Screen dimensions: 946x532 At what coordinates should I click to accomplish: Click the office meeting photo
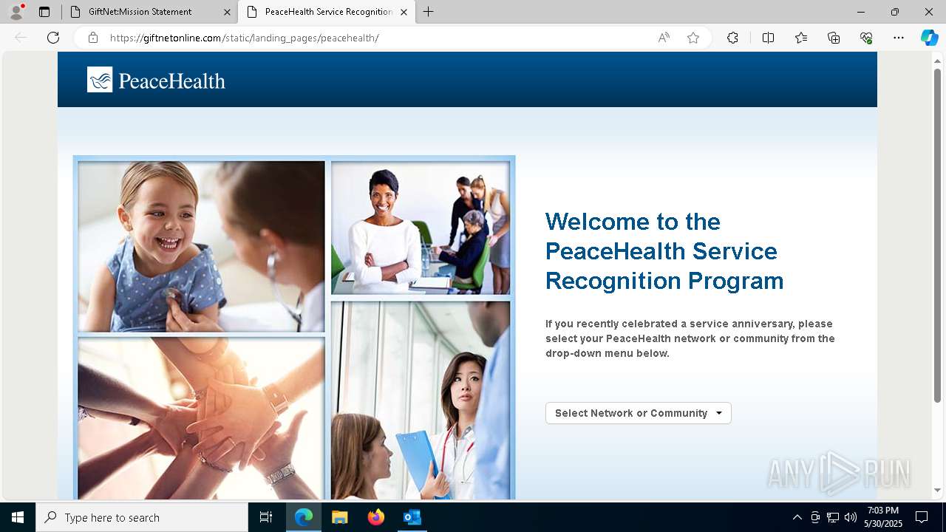click(x=421, y=228)
